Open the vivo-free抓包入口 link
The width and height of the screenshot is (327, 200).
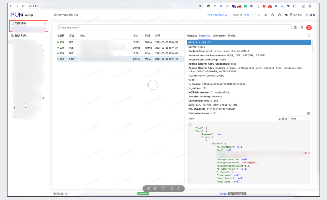[x=217, y=15]
